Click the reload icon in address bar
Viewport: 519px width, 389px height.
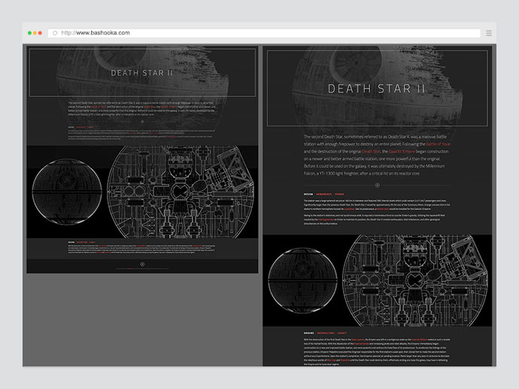(55, 33)
